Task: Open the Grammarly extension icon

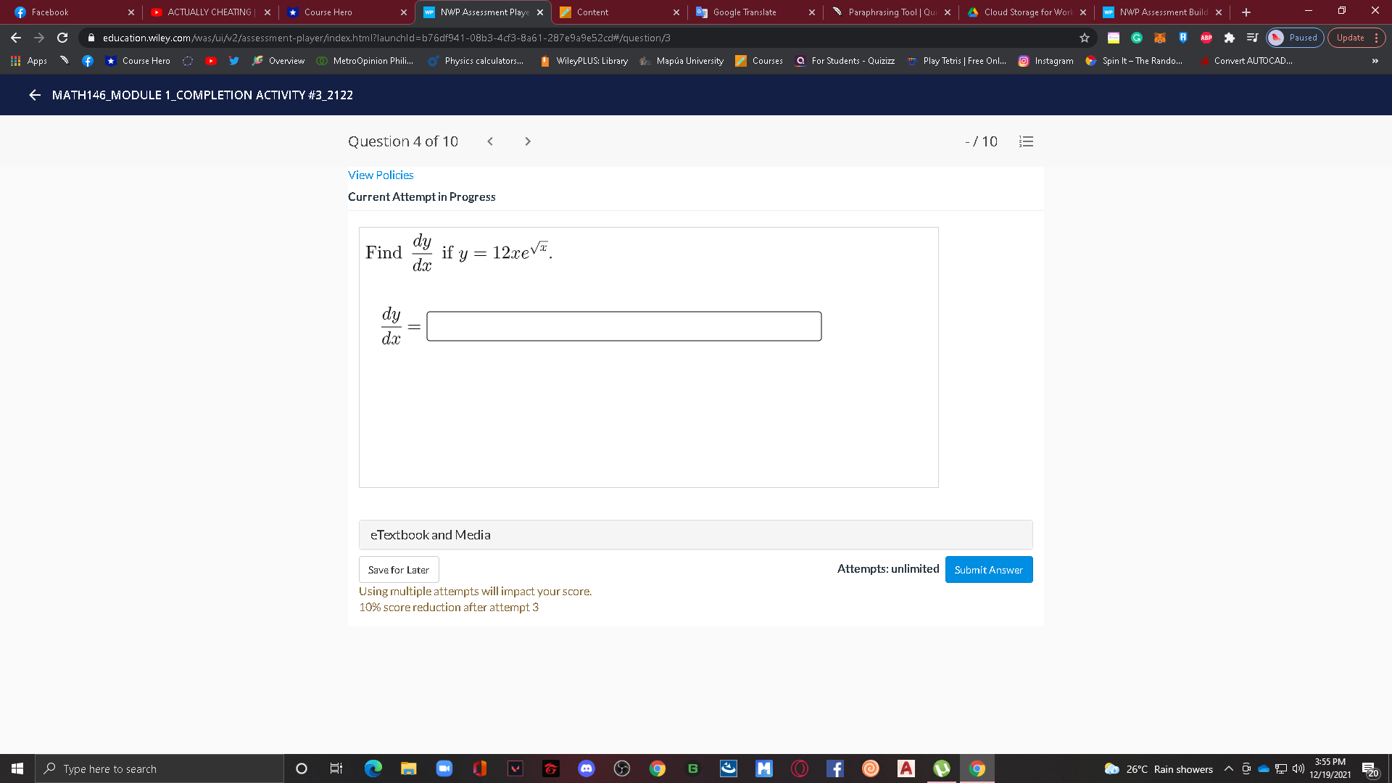Action: point(1137,38)
